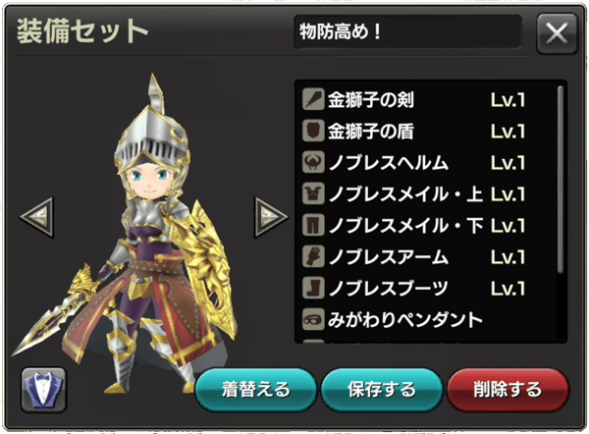This screenshot has height=434, width=589.
Task: Click the sword icon beside 金獅子の剣
Action: coord(313,99)
